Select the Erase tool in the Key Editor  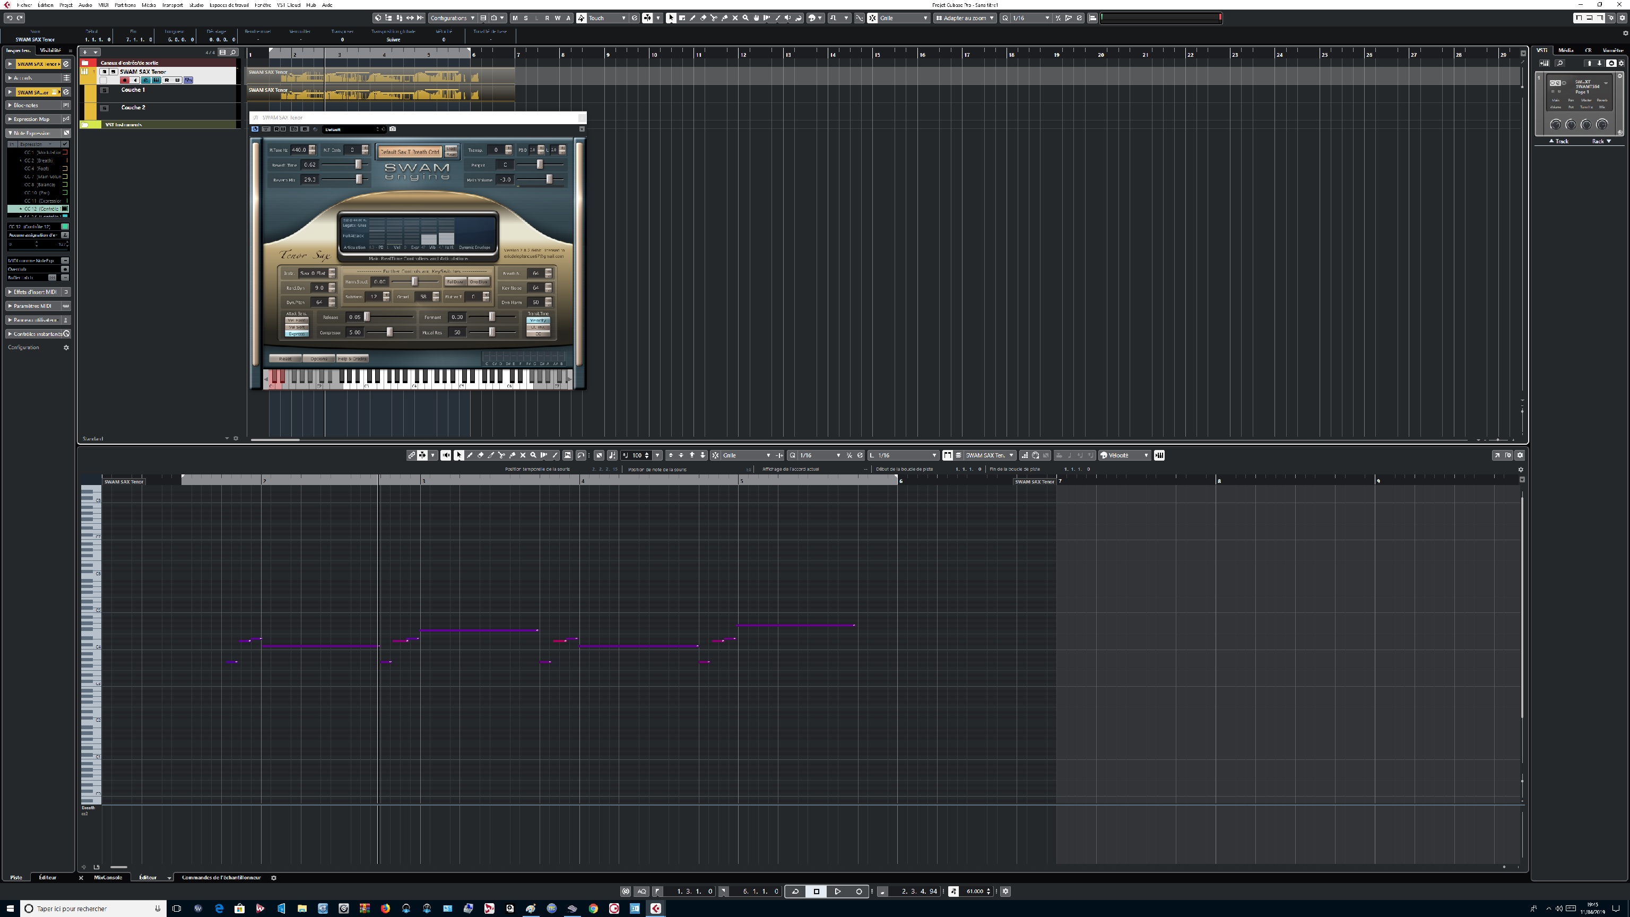[480, 455]
